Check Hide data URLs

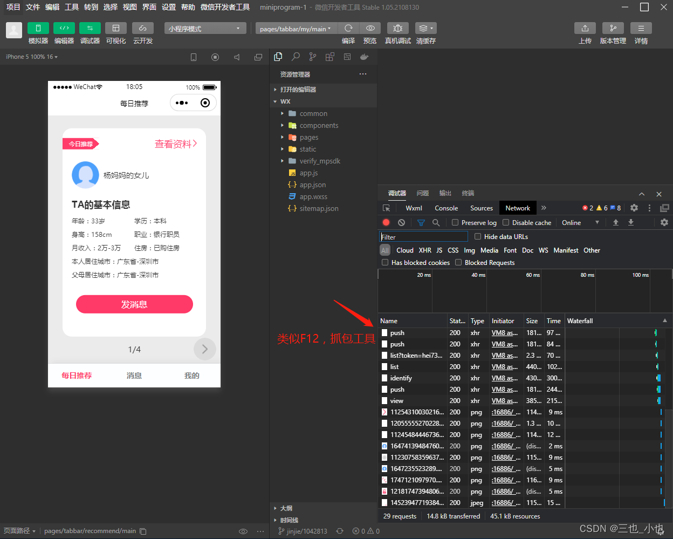click(x=478, y=236)
